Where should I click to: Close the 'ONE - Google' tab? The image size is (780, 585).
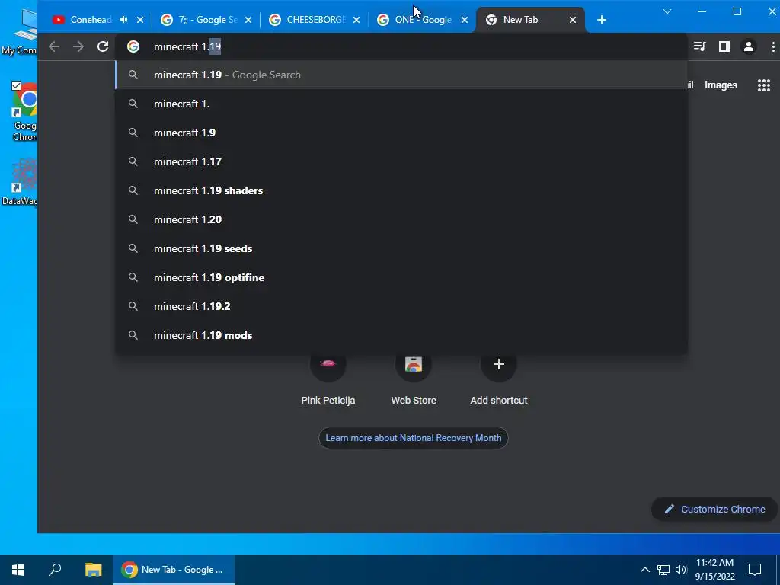(464, 20)
